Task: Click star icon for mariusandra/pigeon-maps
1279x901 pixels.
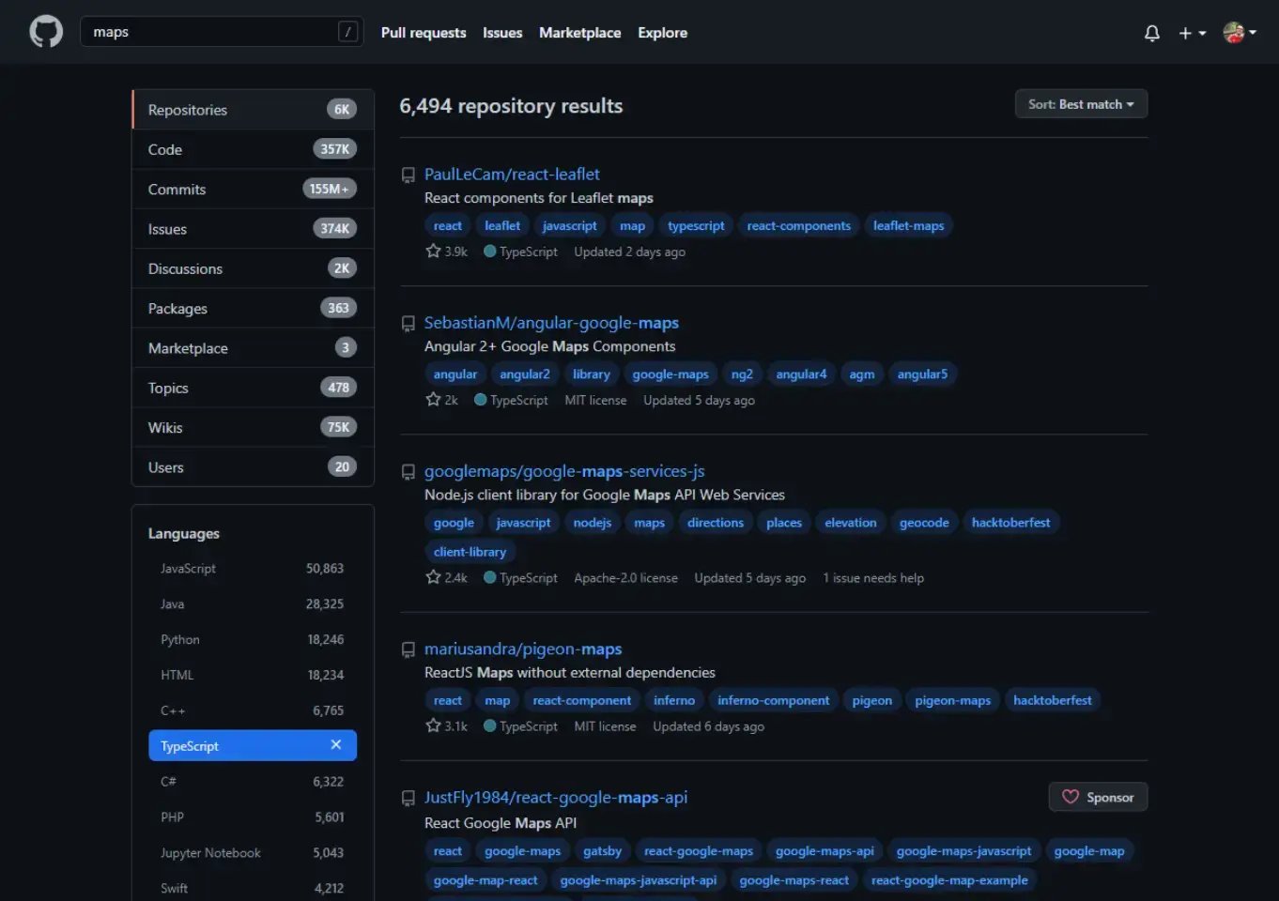Action: pos(433,725)
